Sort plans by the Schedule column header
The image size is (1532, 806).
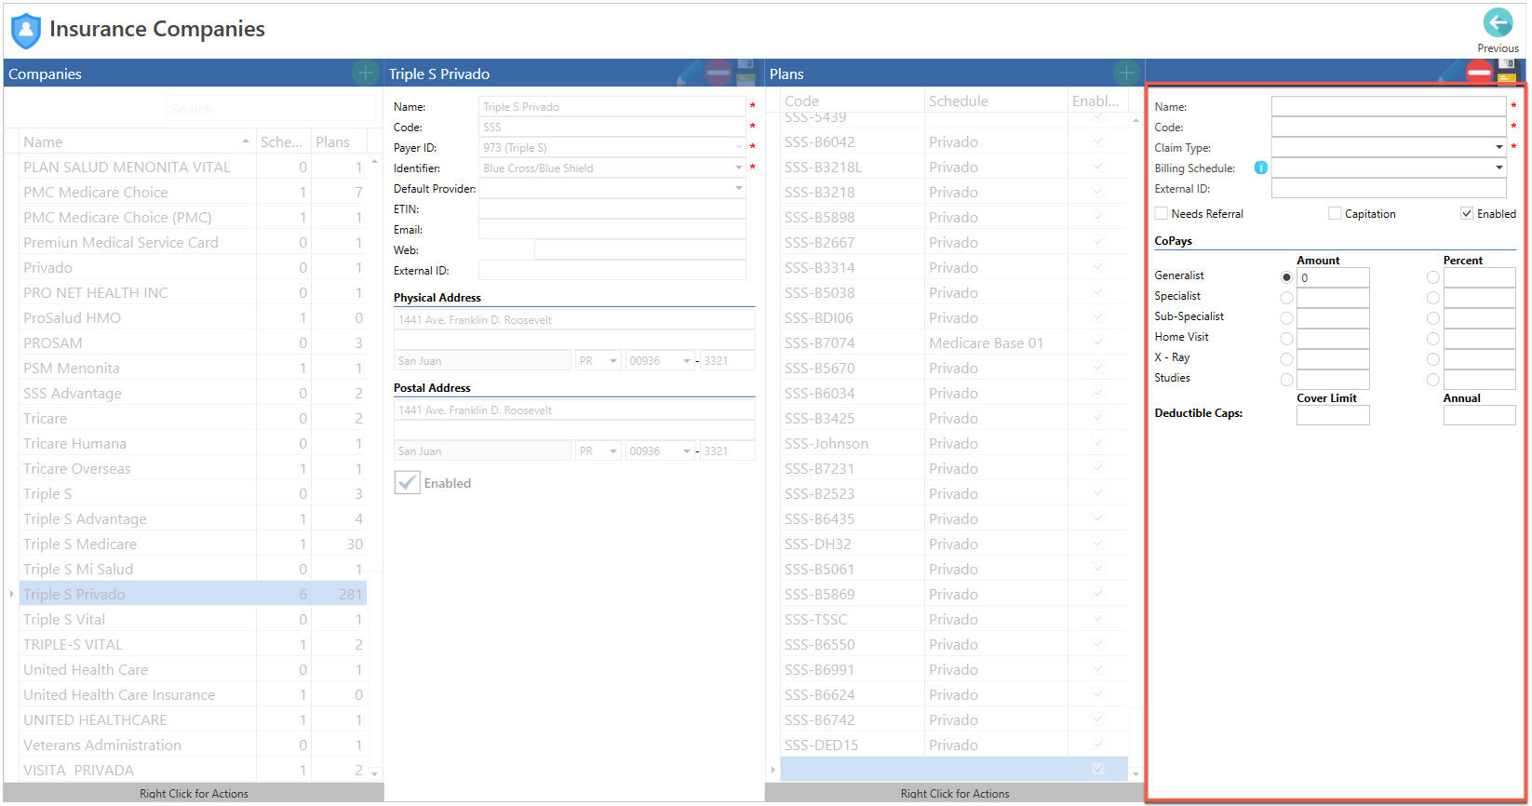(x=996, y=101)
